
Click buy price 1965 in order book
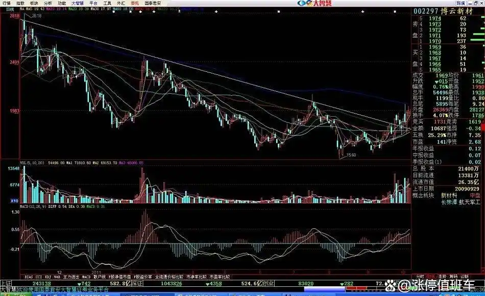(434, 70)
